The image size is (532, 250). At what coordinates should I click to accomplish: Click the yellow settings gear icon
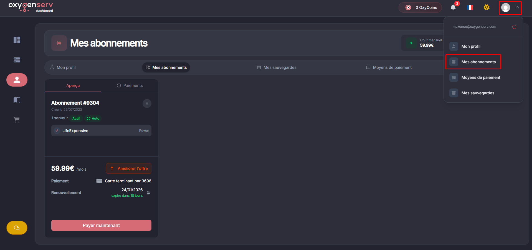point(487,7)
